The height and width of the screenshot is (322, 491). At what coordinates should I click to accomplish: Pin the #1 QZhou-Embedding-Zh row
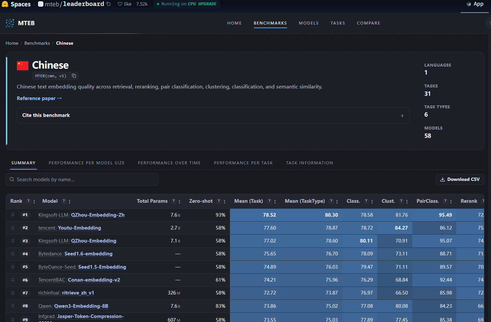pos(13,215)
